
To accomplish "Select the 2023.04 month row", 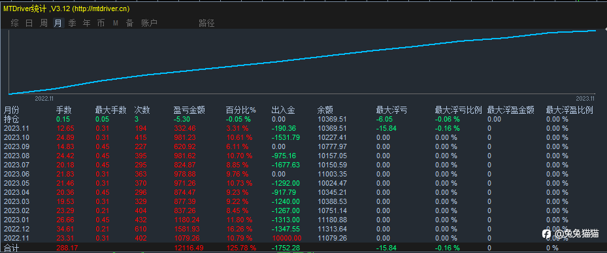I will pos(303,192).
